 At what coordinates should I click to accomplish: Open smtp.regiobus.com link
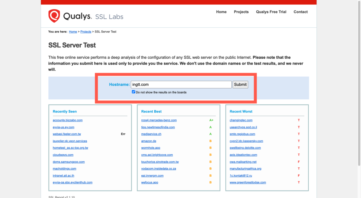(242, 134)
